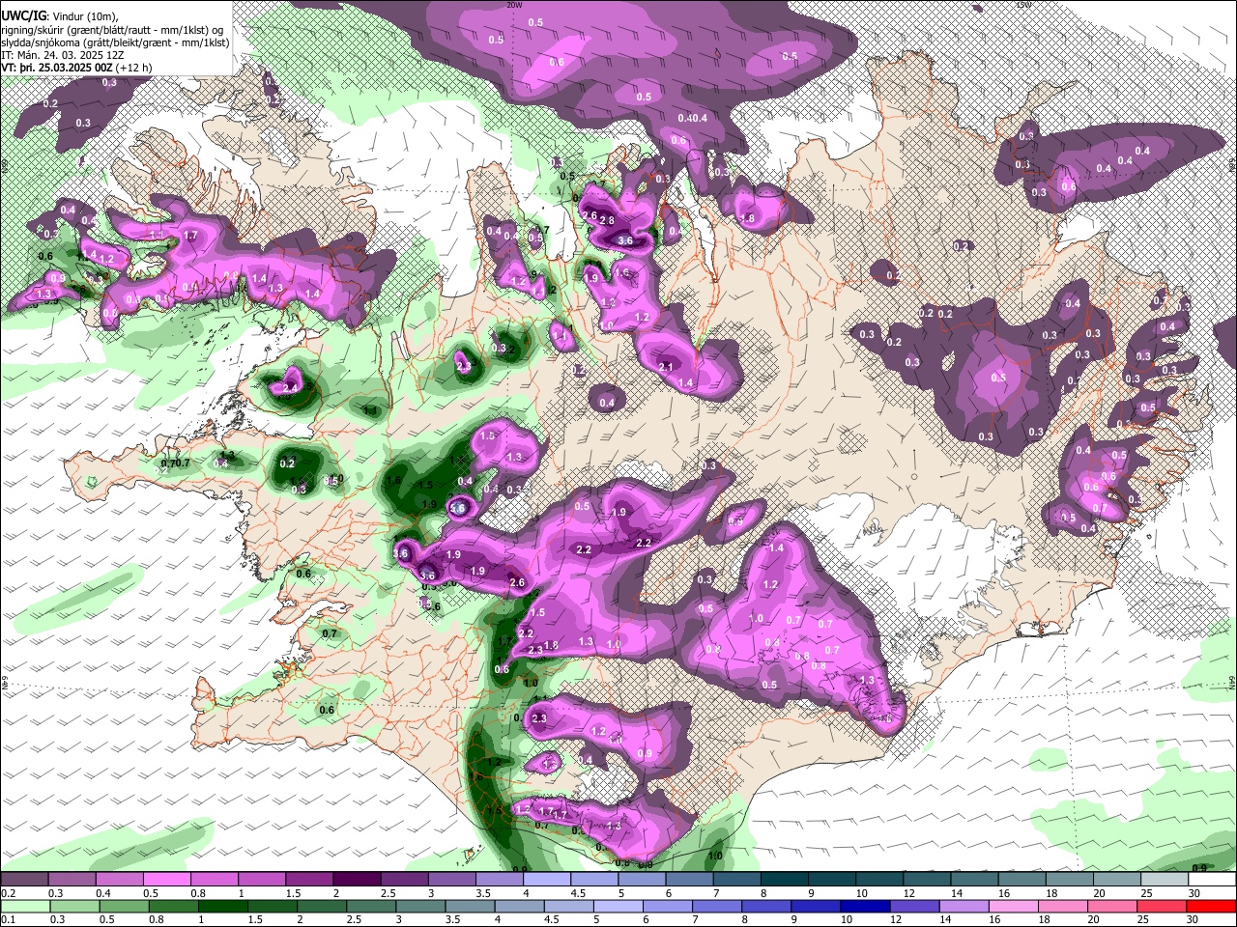Click the bright red swatch ending the lower legend row
The image size is (1237, 927).
[x=1211, y=907]
